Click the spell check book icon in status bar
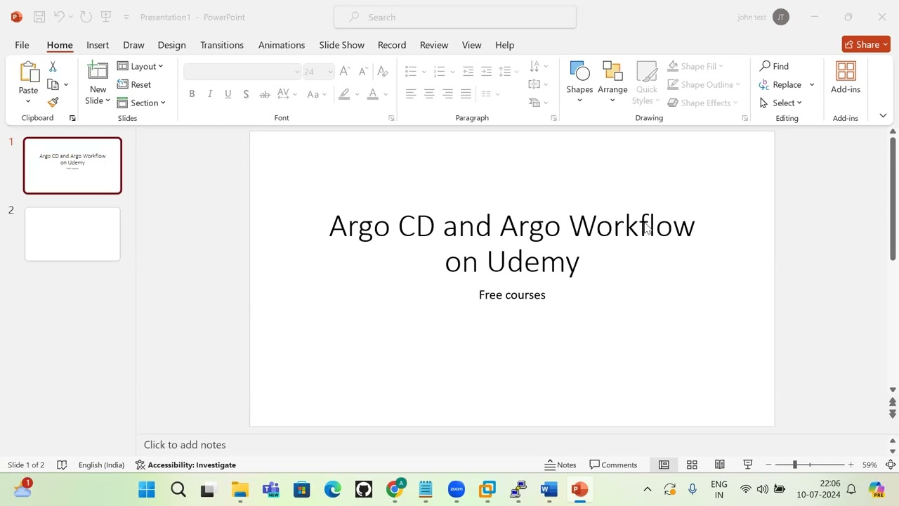 (x=62, y=465)
